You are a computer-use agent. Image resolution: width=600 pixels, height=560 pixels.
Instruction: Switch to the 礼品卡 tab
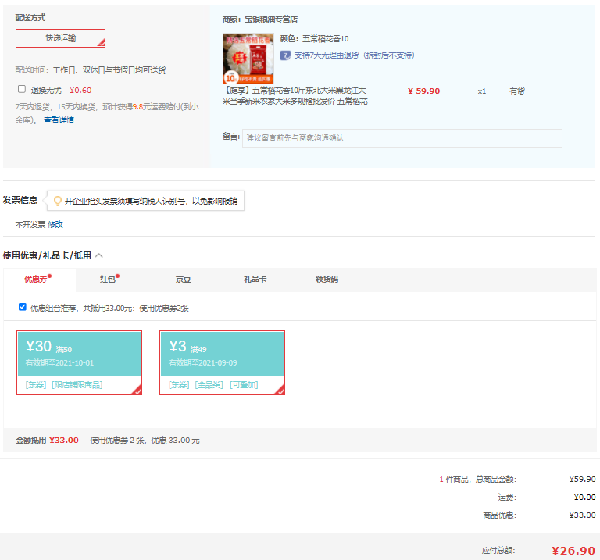pos(255,280)
